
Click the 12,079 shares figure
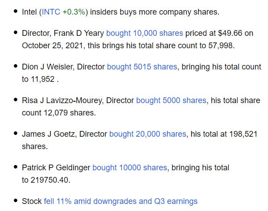pos(56,113)
